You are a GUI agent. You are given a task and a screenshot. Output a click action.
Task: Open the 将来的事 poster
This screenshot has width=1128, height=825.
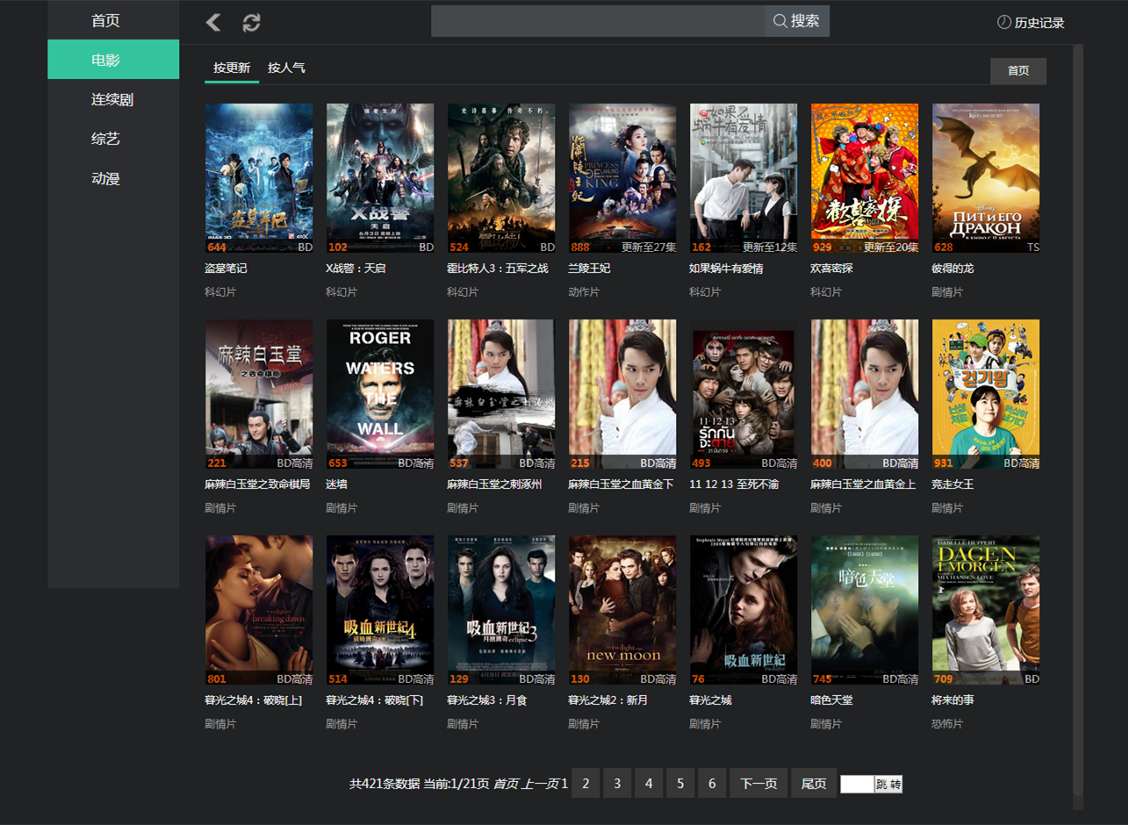pos(986,610)
